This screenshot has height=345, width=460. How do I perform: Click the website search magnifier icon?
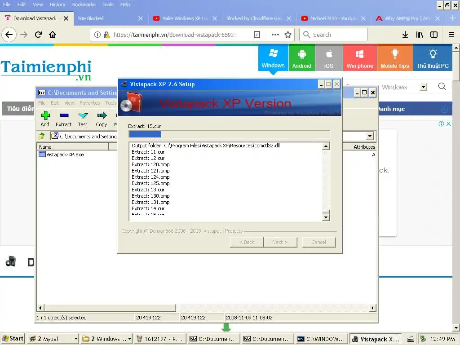pos(442,87)
